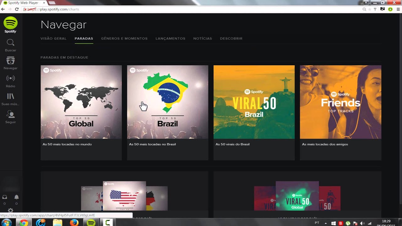The image size is (402, 226).
Task: Open the inbox icon in the sidebar
Action: 4,197
